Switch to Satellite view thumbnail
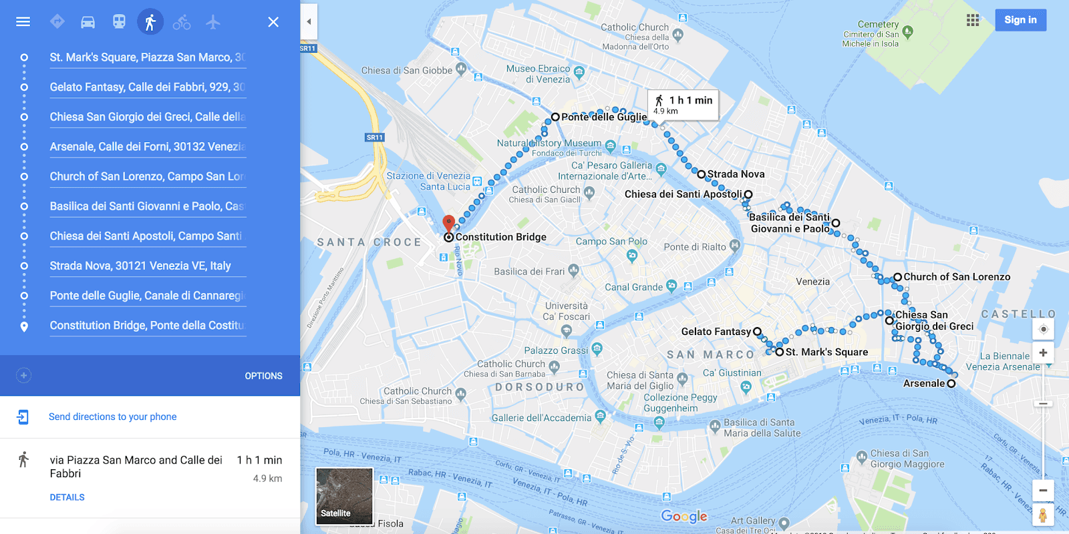This screenshot has width=1069, height=534. point(344,495)
